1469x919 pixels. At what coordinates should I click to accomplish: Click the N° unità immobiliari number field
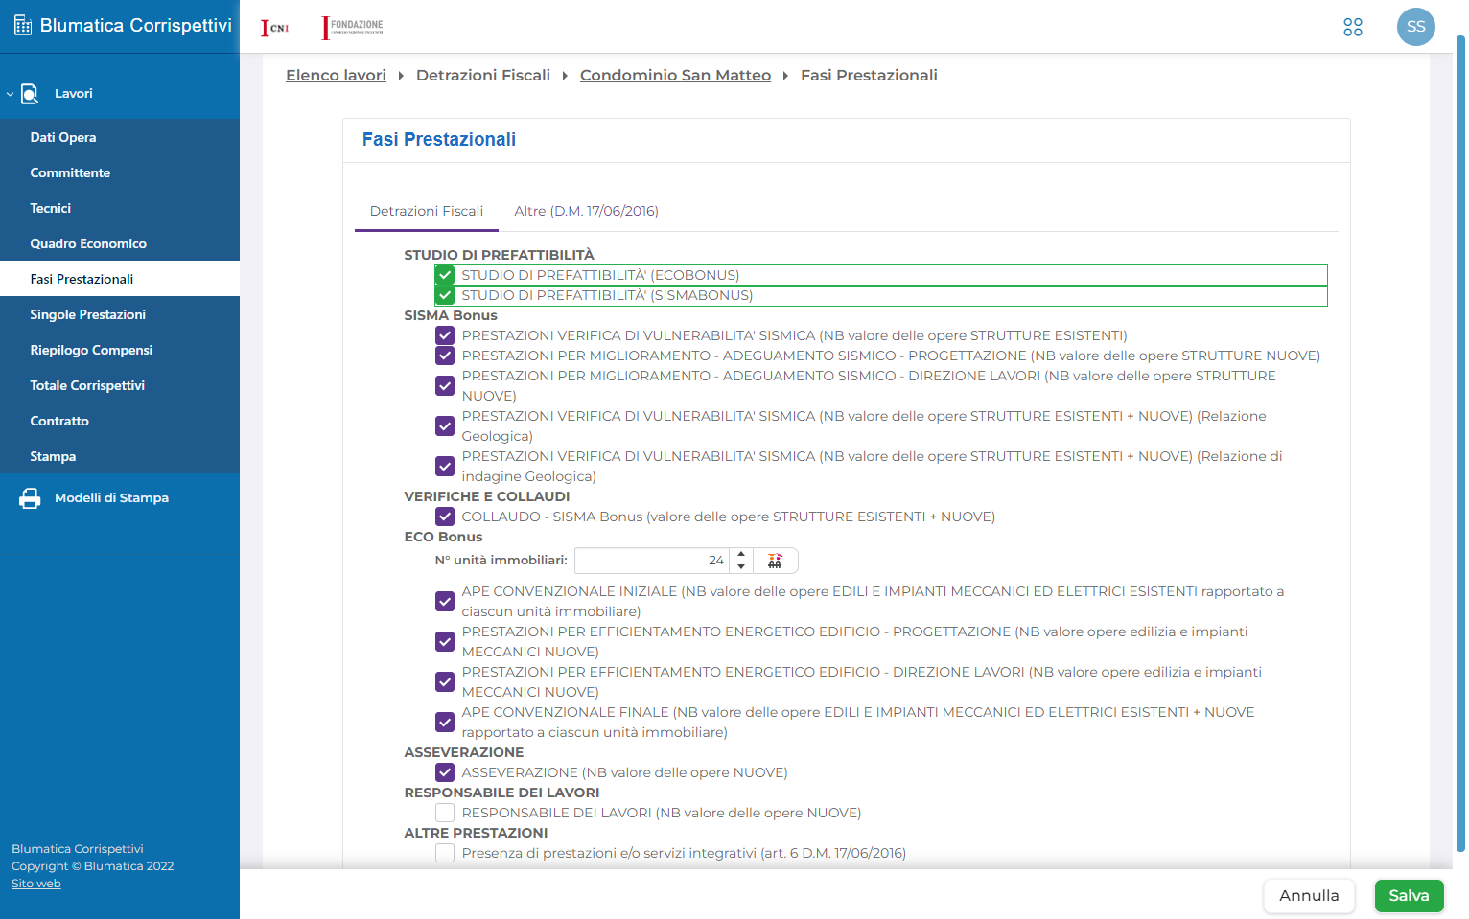[x=652, y=561]
